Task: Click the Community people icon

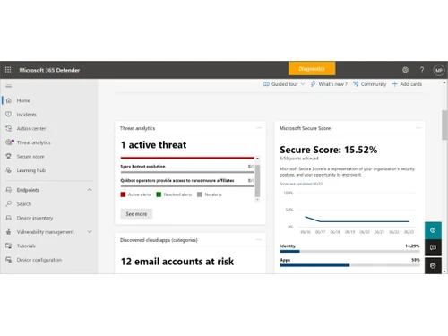Action: point(356,84)
